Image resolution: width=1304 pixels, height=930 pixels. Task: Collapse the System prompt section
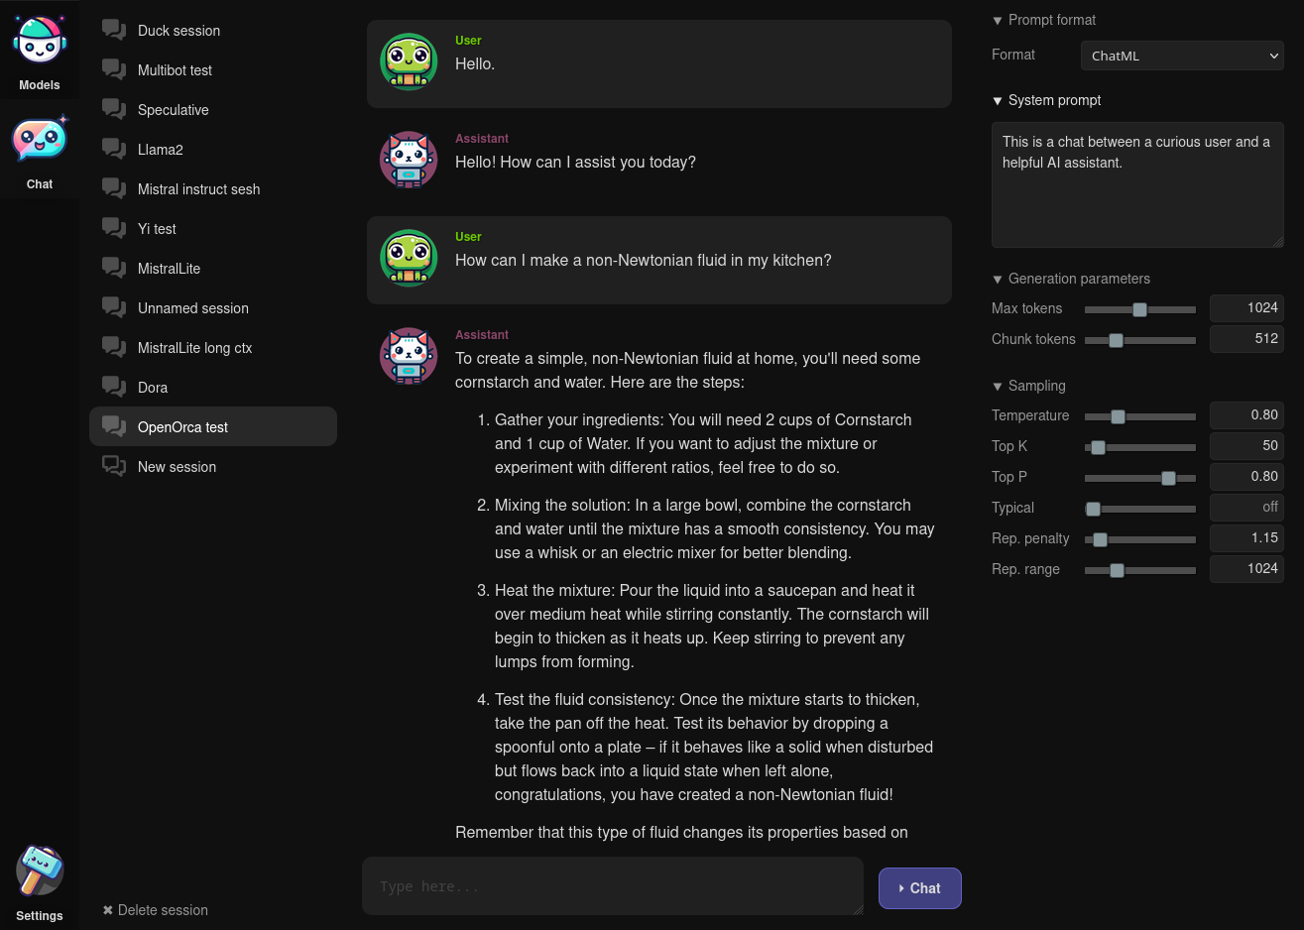(998, 101)
